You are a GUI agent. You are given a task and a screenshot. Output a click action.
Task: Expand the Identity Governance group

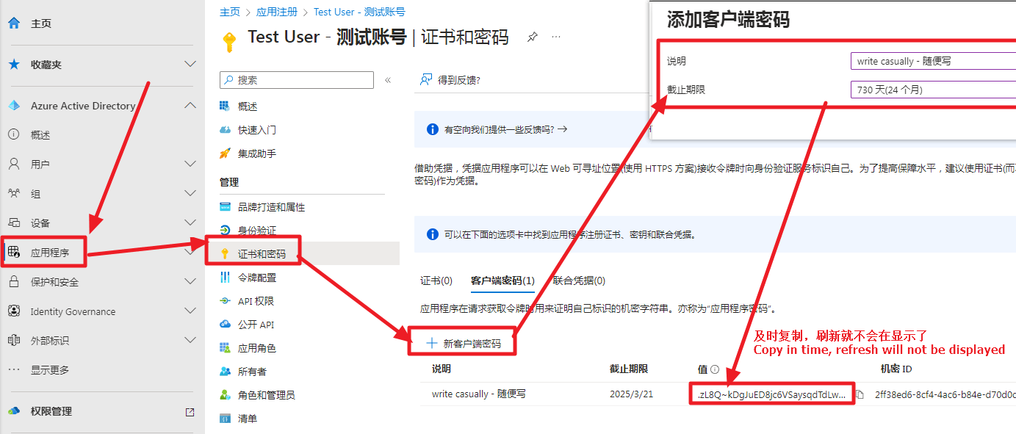pyautogui.click(x=190, y=311)
